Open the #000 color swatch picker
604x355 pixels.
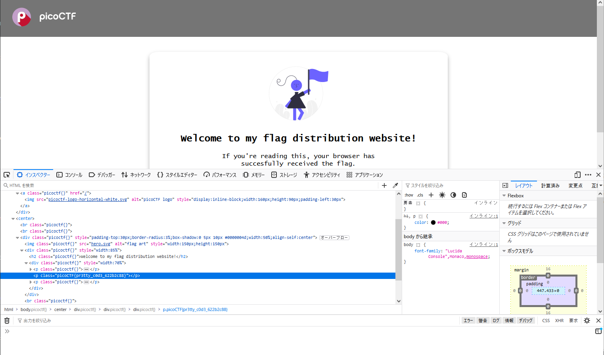(x=433, y=223)
